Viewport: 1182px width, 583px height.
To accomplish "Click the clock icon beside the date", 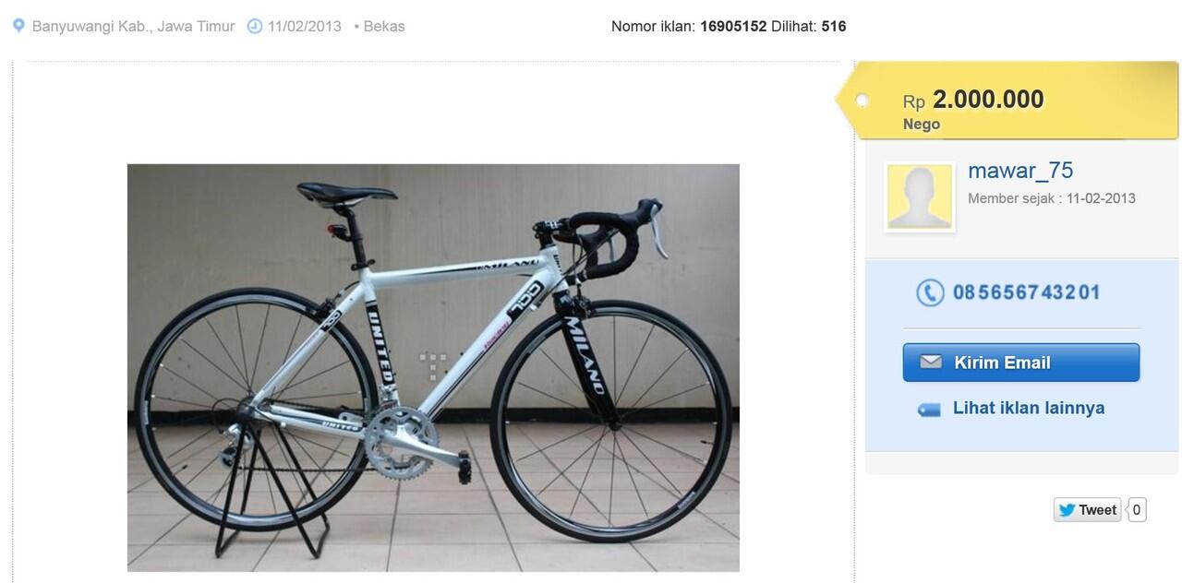I will pyautogui.click(x=255, y=26).
